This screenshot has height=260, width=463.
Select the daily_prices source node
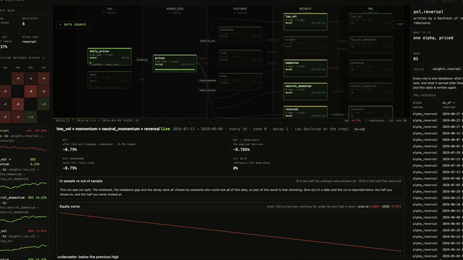click(x=109, y=57)
